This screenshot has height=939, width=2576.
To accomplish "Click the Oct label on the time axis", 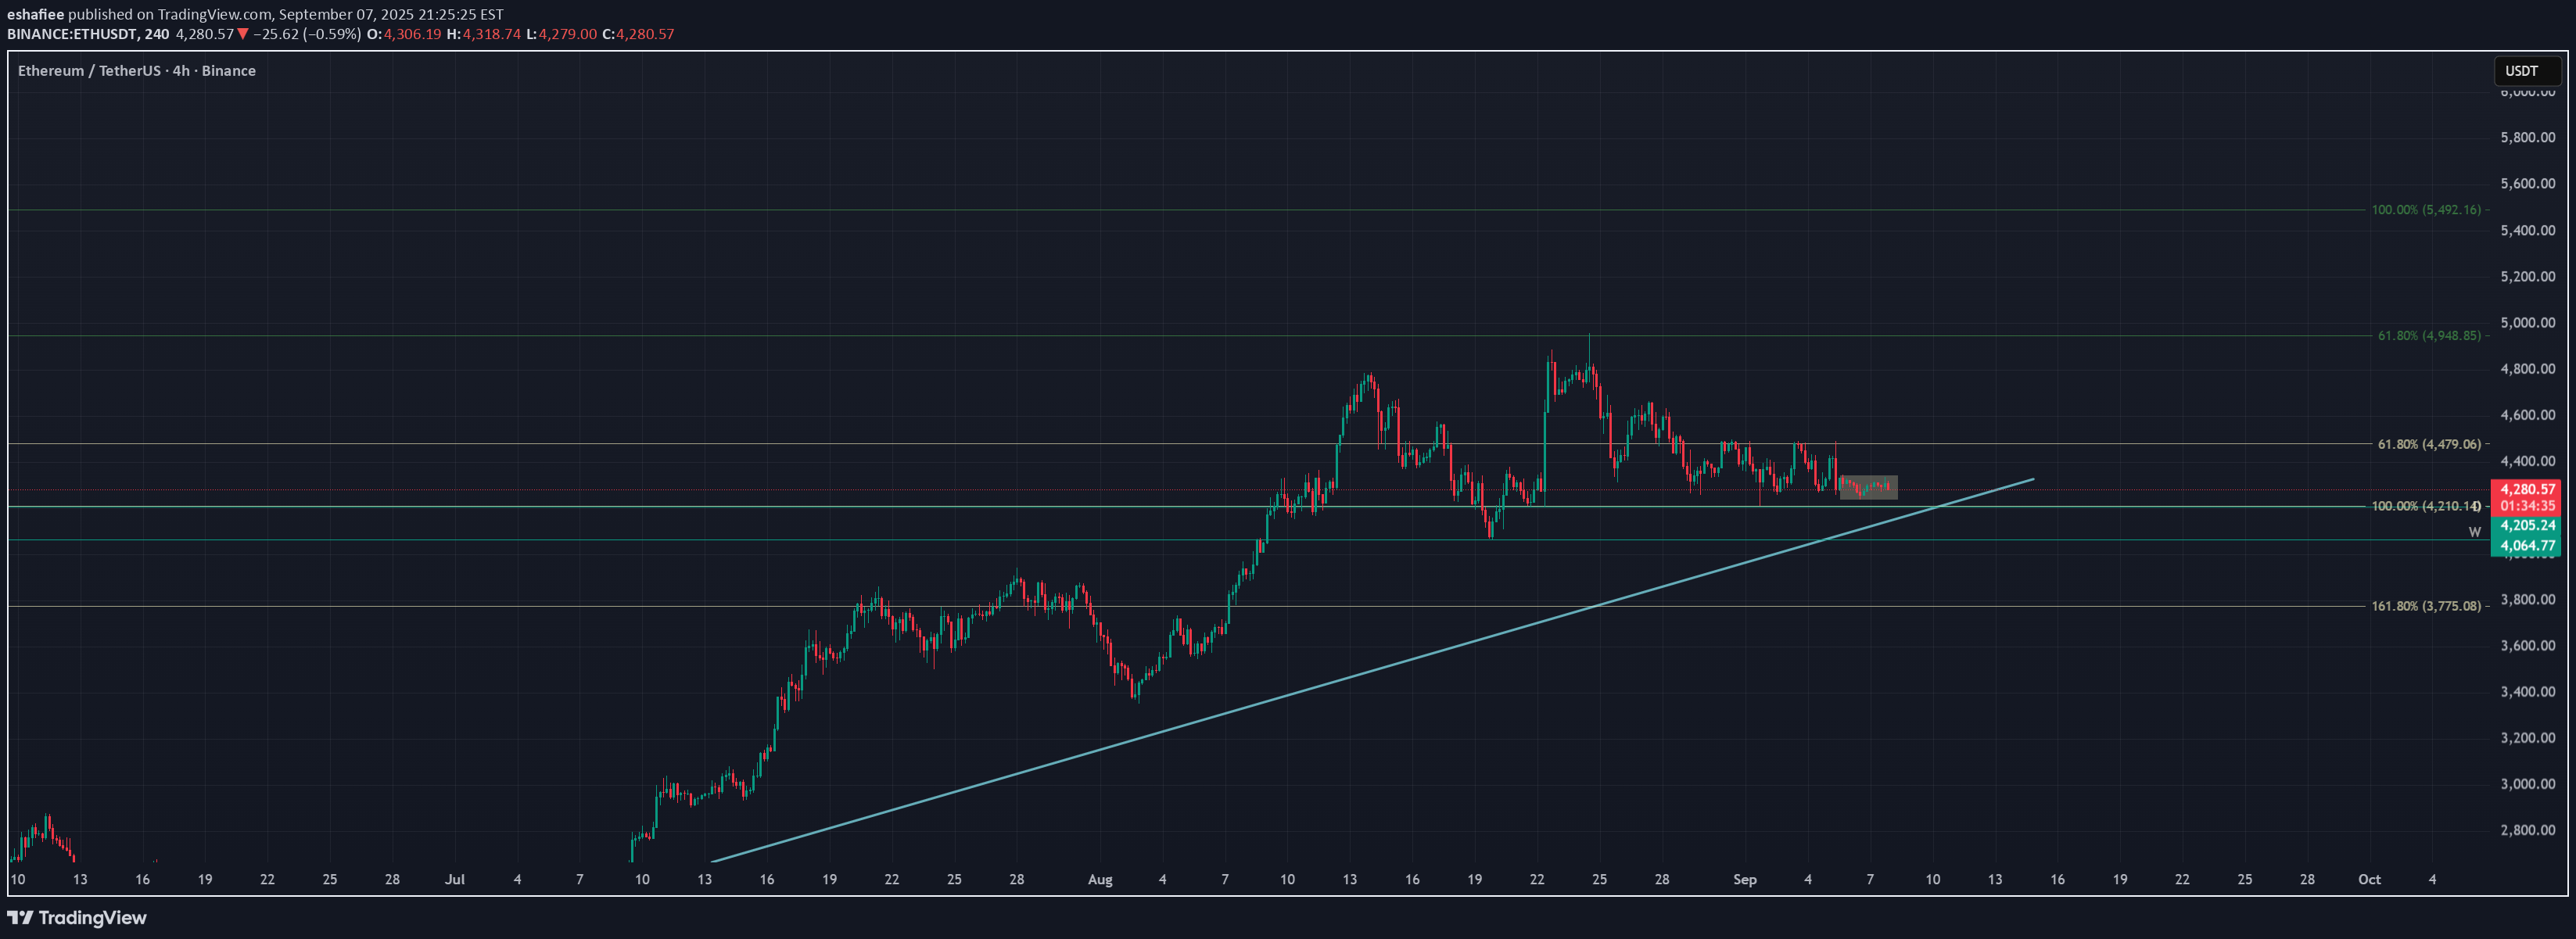I will [2369, 880].
